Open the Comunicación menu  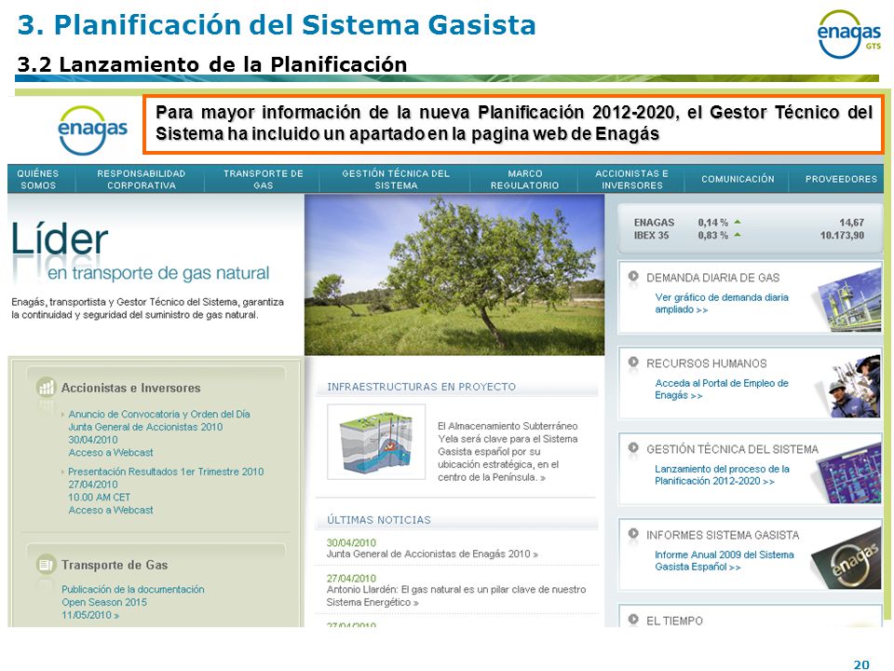pyautogui.click(x=738, y=179)
